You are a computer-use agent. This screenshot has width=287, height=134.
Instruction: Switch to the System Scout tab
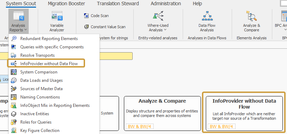click(21, 3)
